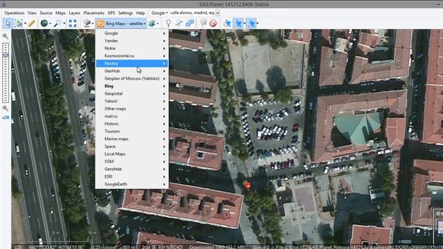Expand the Local Maps submenu
This screenshot has width=443, height=249.
pos(132,154)
